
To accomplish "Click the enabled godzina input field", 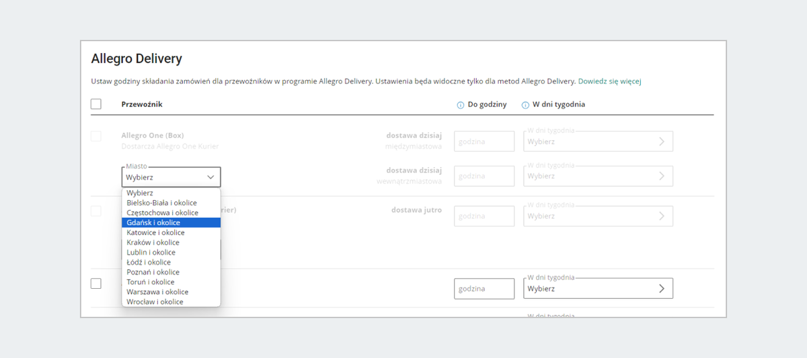I will click(x=484, y=288).
